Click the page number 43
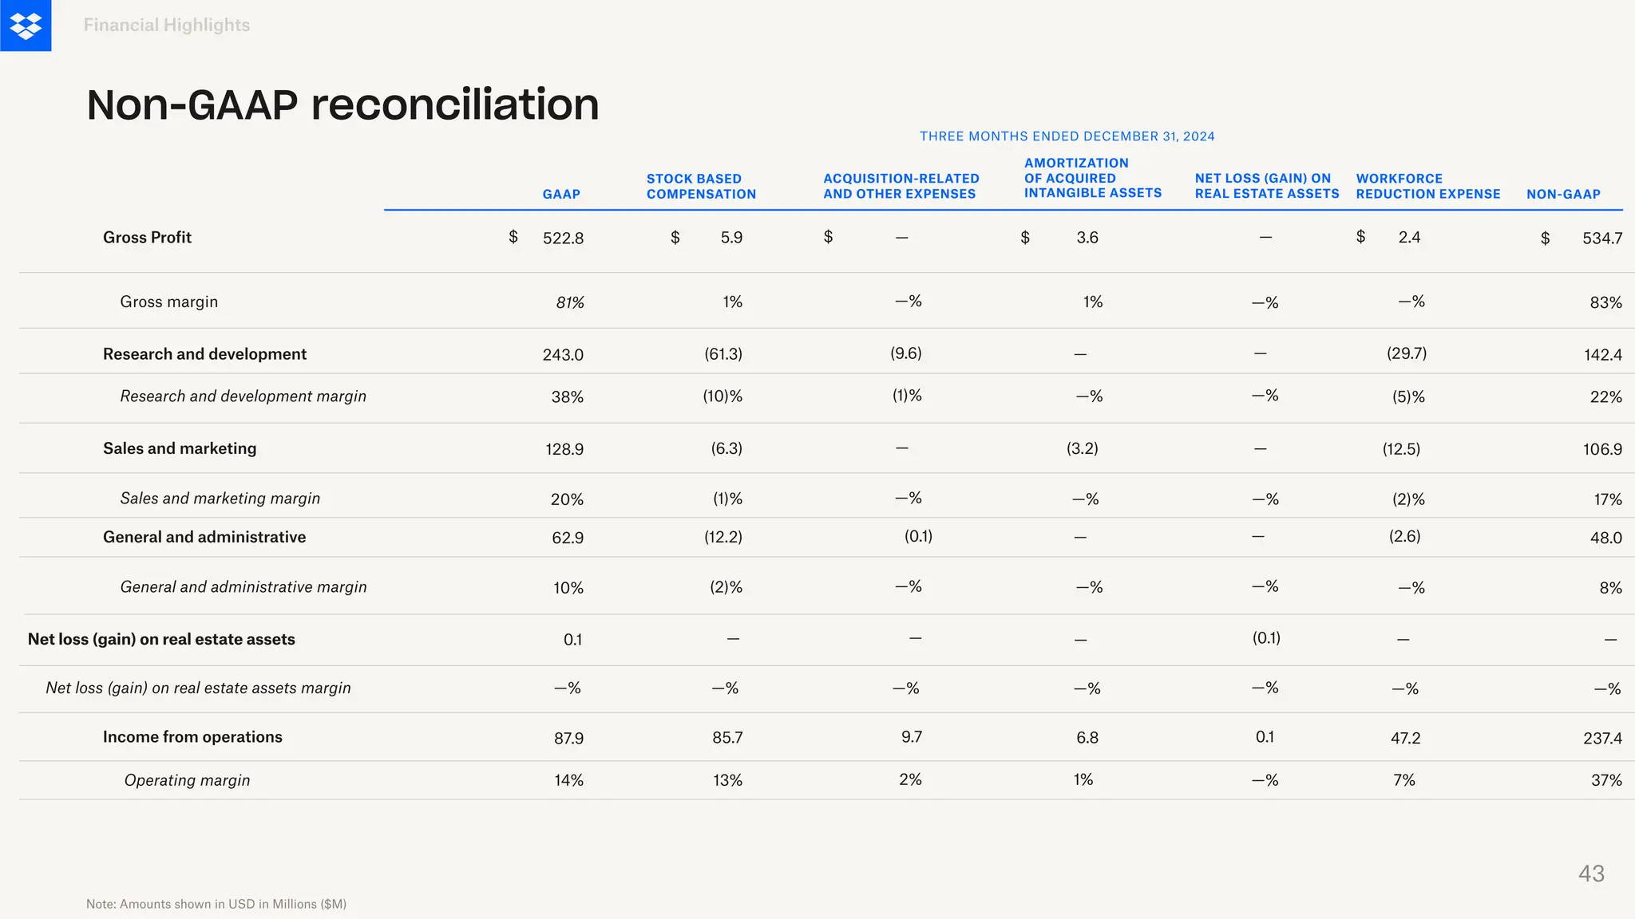 click(x=1591, y=874)
